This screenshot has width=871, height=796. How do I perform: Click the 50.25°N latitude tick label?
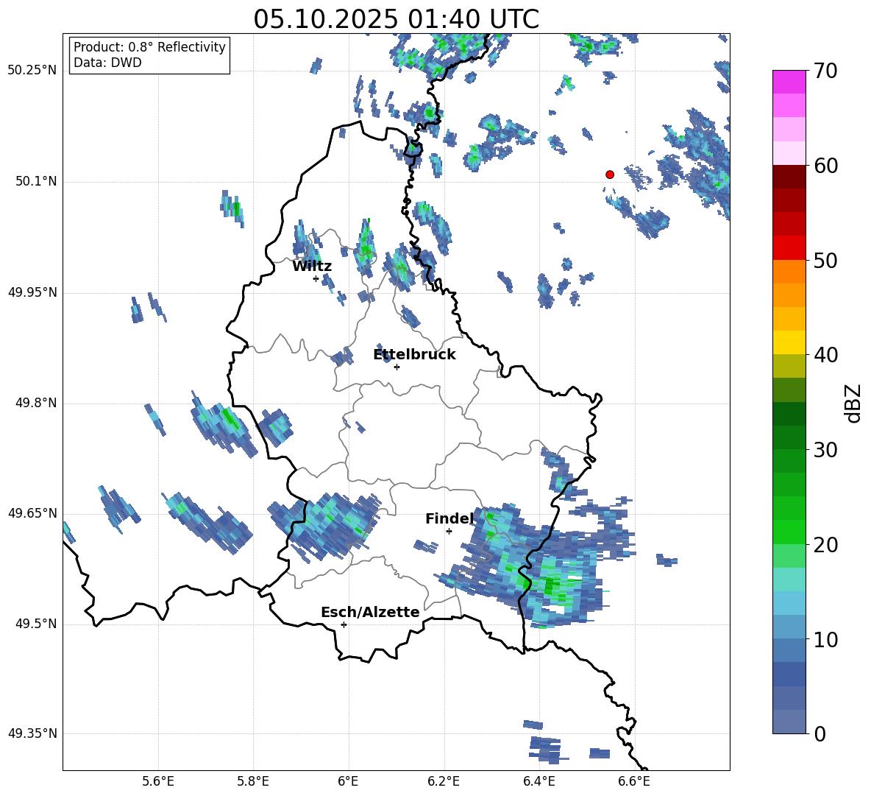pos(32,71)
